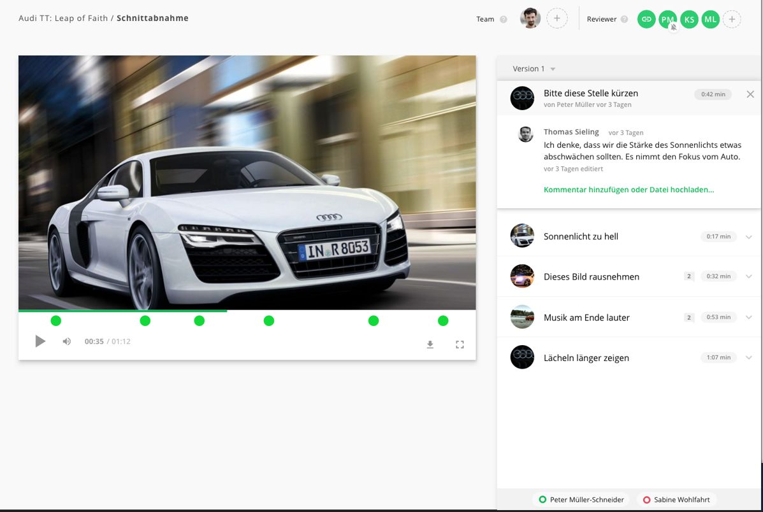This screenshot has width=763, height=512.
Task: Click the 0:42 min timestamp badge
Action: (x=713, y=94)
